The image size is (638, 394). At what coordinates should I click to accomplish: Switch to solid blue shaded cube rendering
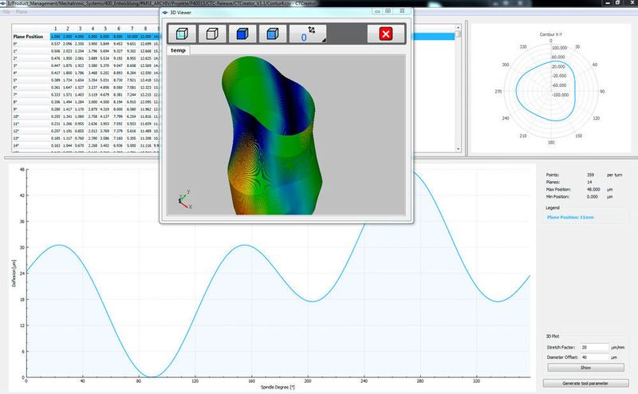242,33
